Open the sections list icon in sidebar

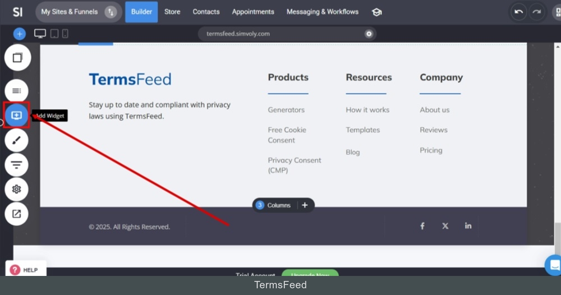point(16,91)
